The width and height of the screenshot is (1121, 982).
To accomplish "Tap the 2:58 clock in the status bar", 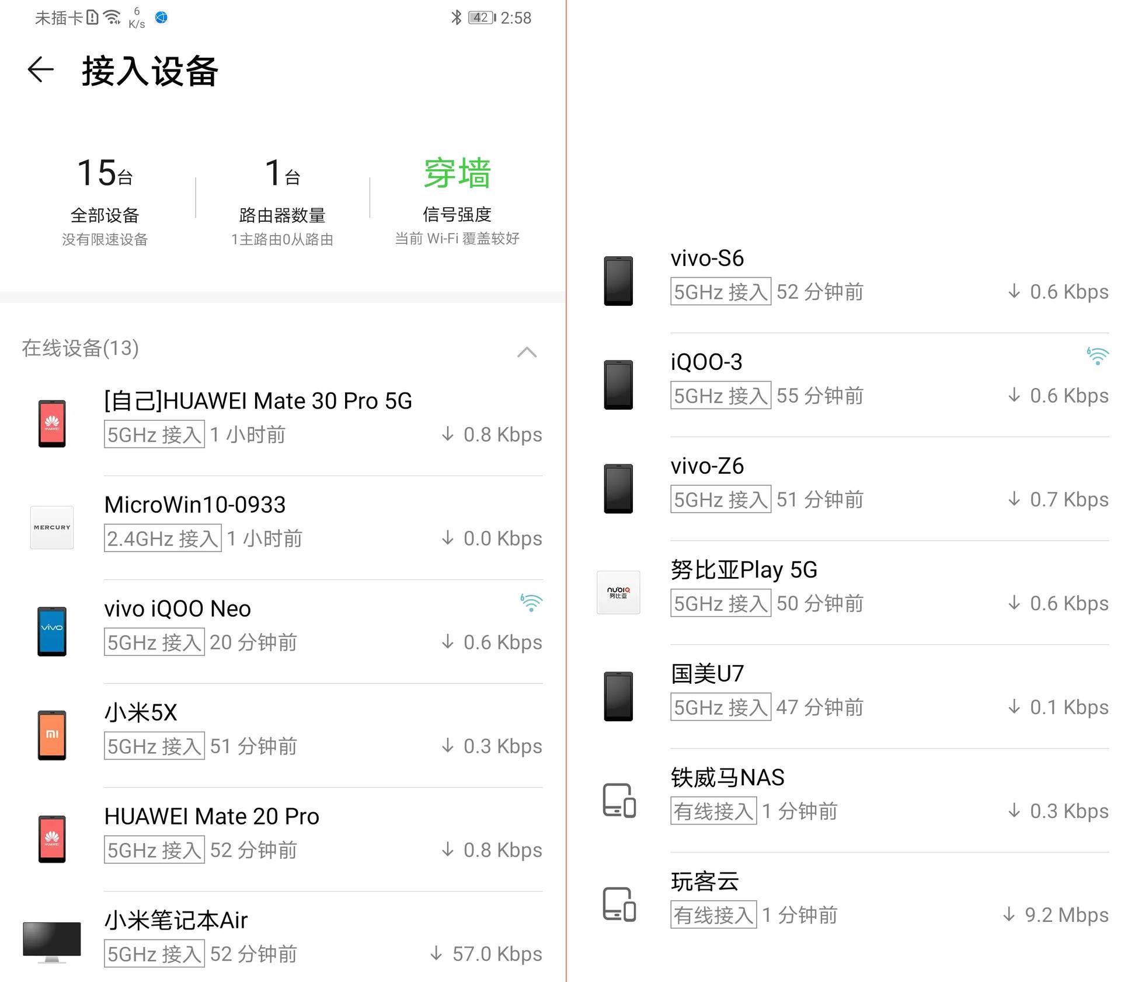I will coord(516,17).
